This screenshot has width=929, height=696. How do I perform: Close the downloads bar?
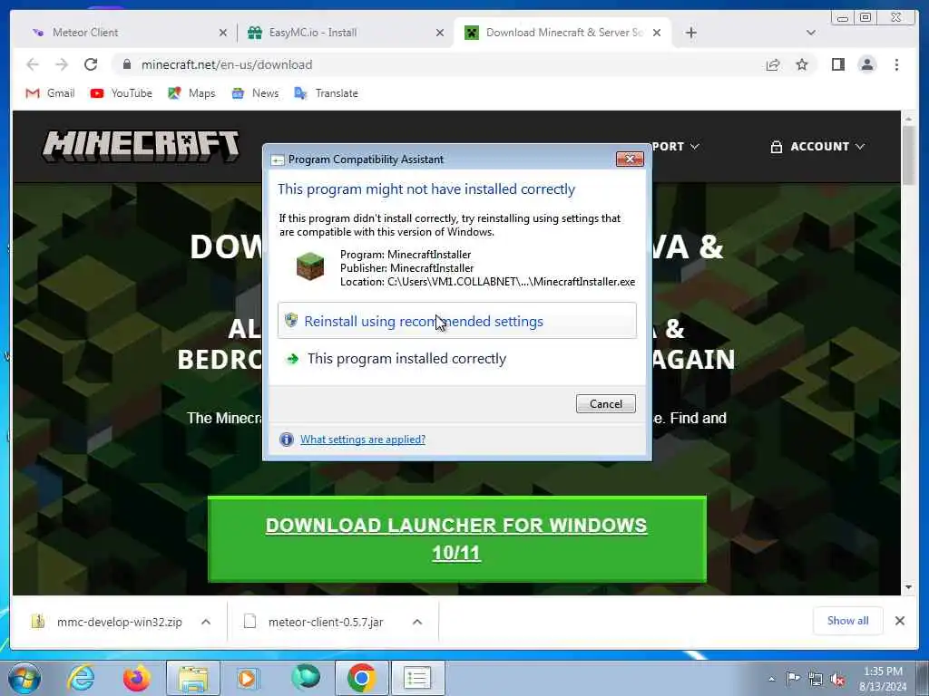click(899, 620)
